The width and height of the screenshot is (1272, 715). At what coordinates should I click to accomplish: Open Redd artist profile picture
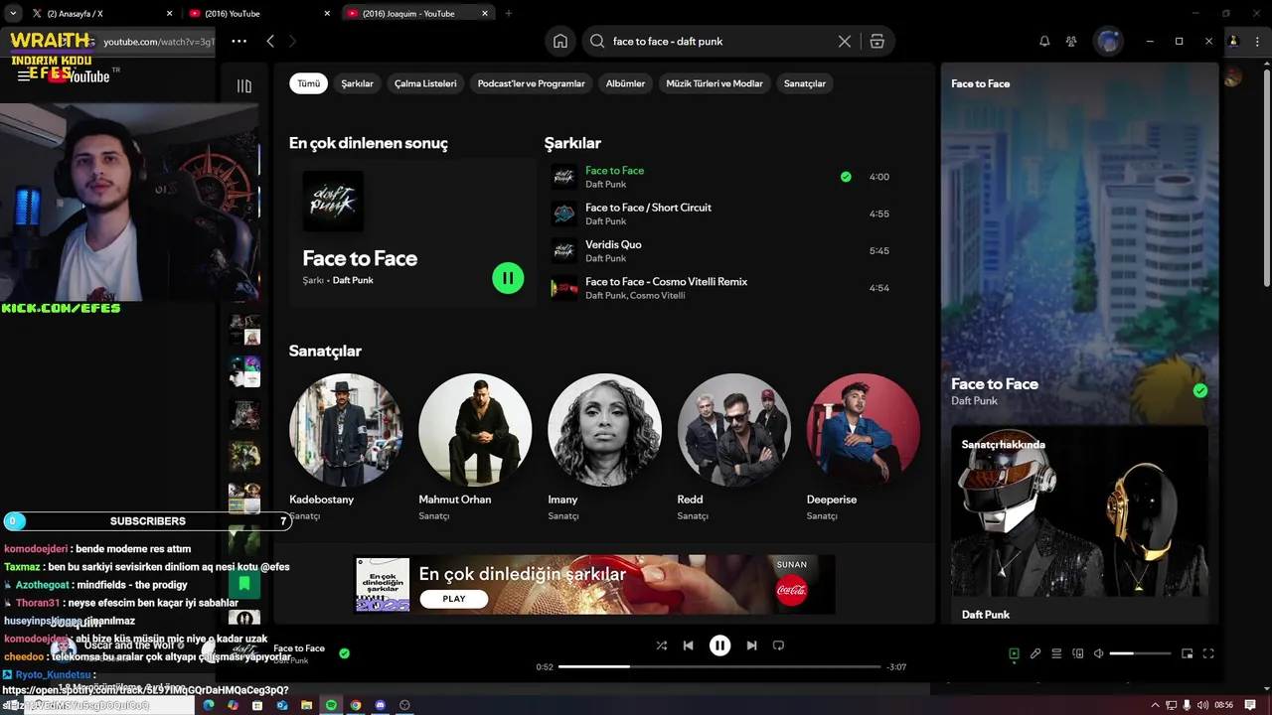(734, 430)
